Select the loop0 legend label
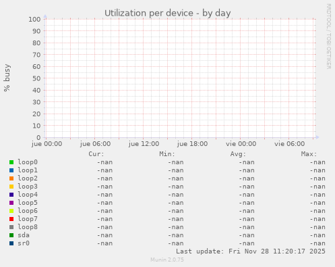Screen dimensions: 335x267 [28, 162]
